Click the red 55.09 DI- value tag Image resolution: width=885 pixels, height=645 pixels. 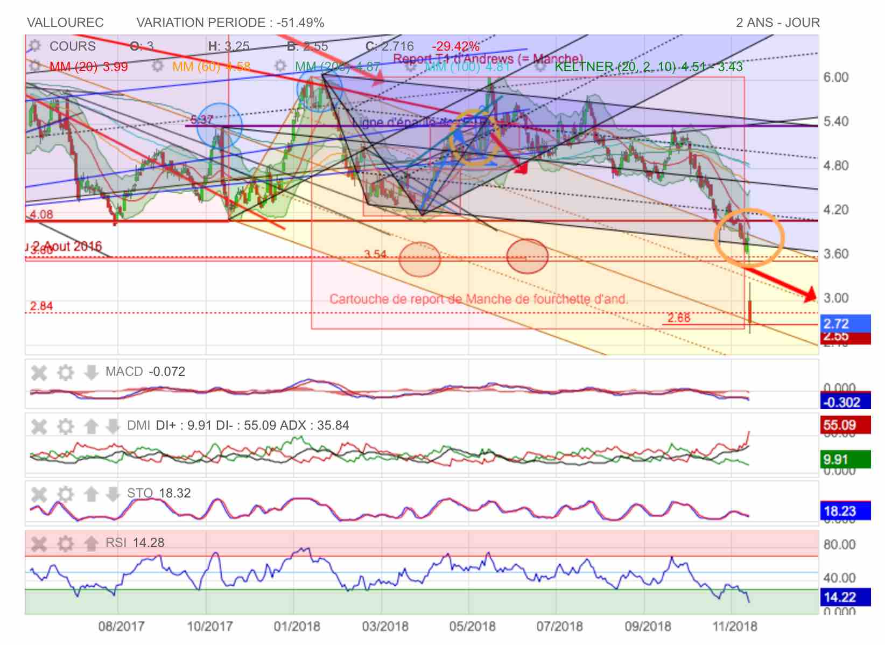pos(846,425)
